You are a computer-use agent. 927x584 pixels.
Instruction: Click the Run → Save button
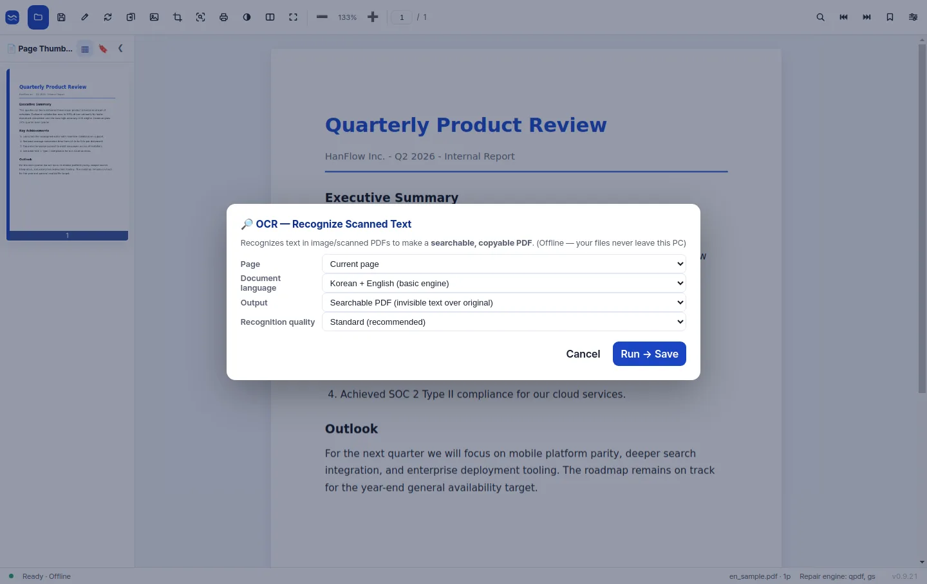click(x=650, y=354)
